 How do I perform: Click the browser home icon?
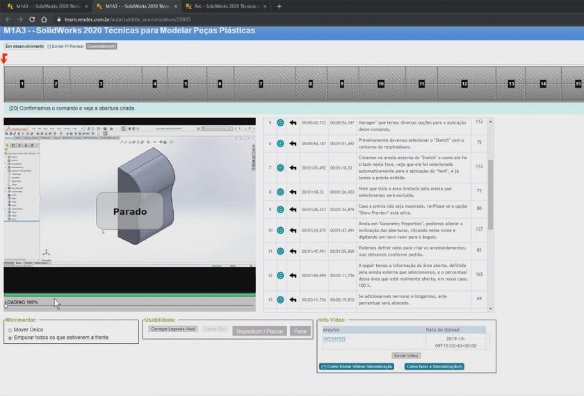[44, 19]
